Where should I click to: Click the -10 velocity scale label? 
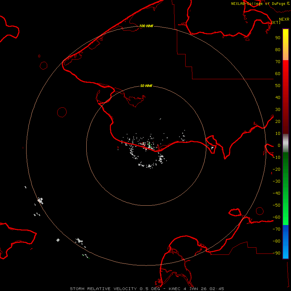click(276, 157)
